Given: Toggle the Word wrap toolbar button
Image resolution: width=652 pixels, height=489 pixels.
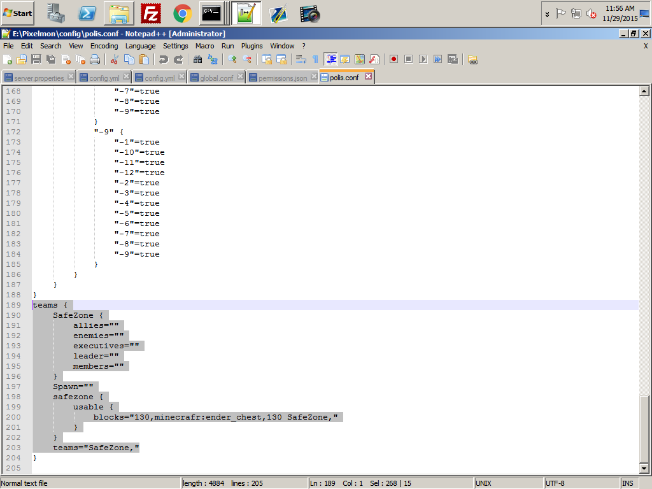Looking at the screenshot, I should click(301, 60).
